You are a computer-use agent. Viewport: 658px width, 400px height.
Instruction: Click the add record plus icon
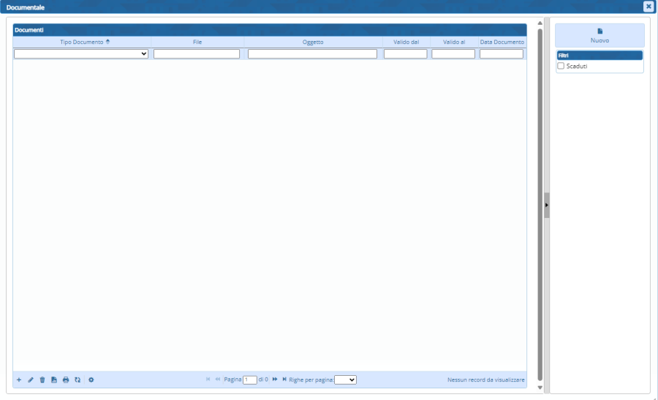pos(19,380)
